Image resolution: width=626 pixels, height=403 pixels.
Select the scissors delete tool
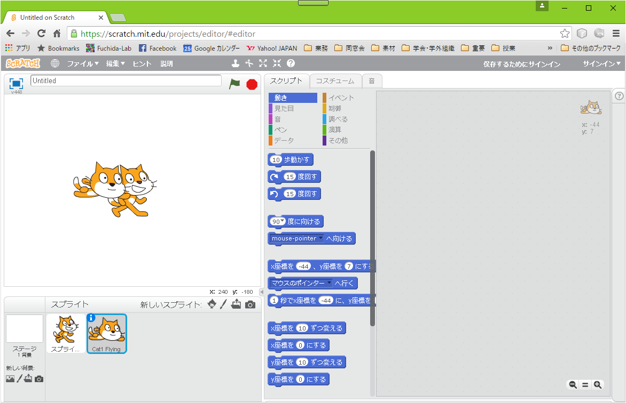[x=249, y=63]
